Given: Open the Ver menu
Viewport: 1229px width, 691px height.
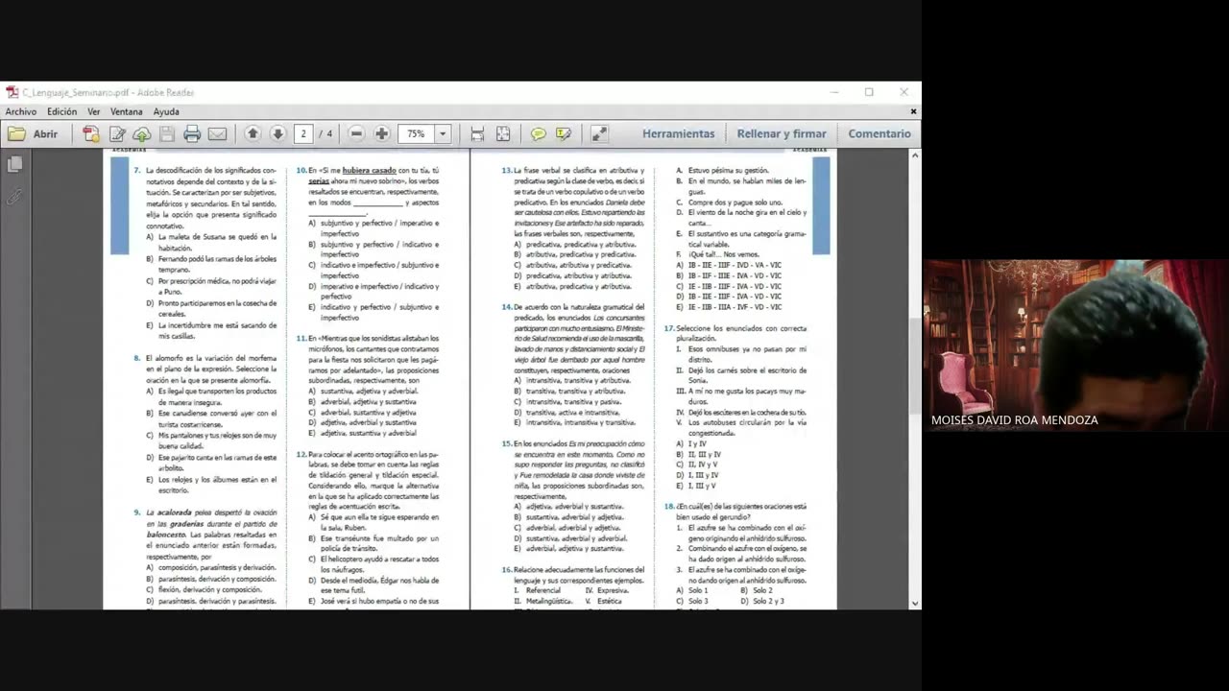Looking at the screenshot, I should pyautogui.click(x=94, y=112).
